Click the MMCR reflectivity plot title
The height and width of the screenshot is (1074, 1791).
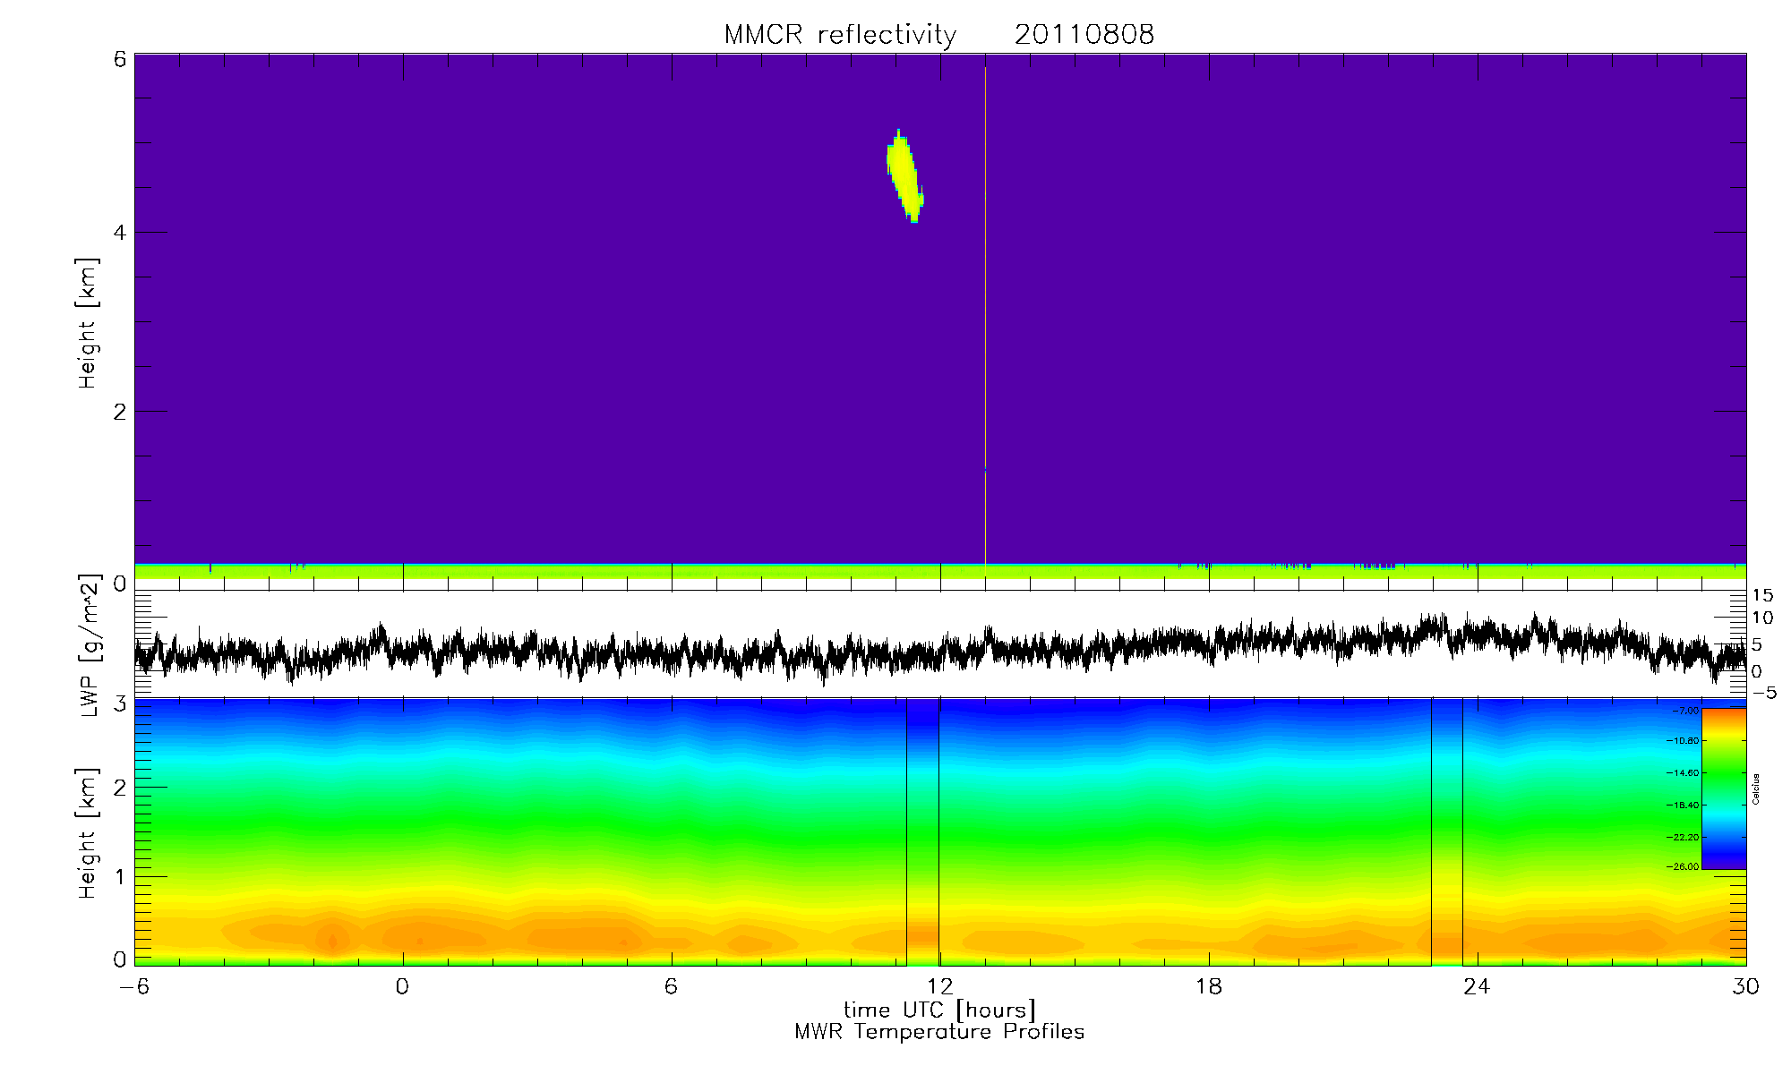pyautogui.click(x=840, y=35)
